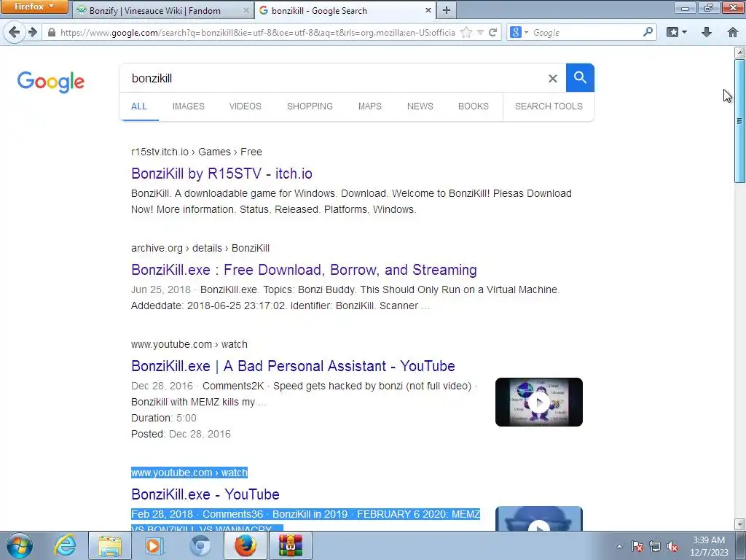
Task: Open a new tab with plus button
Action: tap(447, 10)
